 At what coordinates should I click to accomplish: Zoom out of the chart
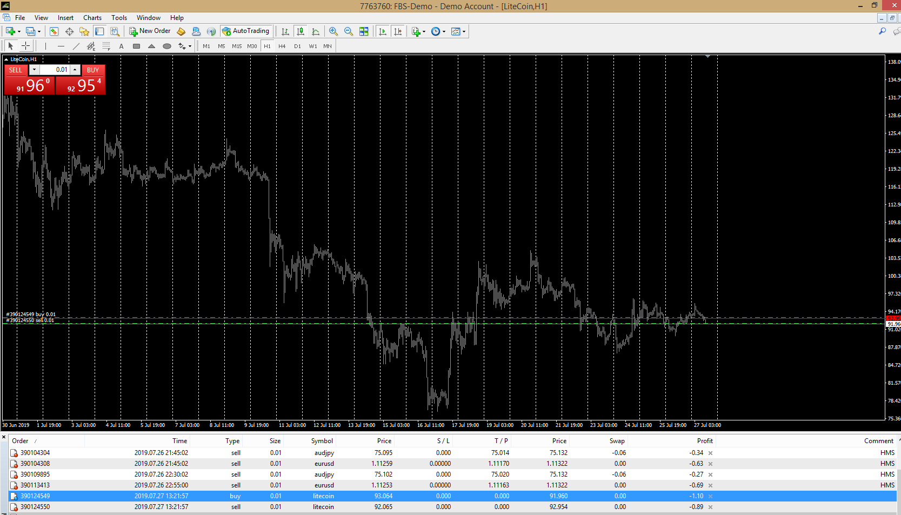tap(348, 31)
